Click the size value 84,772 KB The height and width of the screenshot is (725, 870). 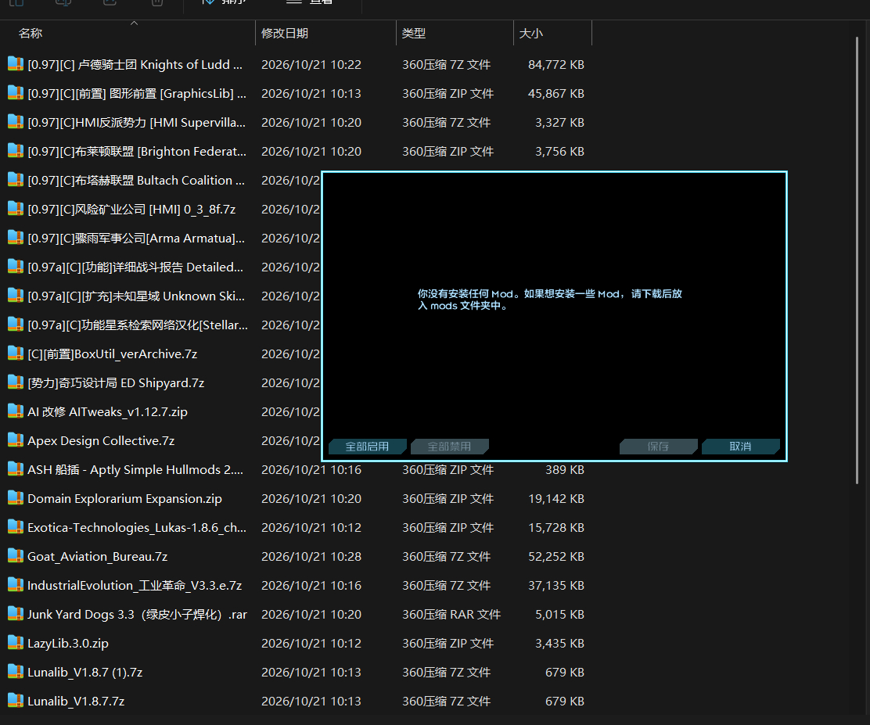[x=556, y=64]
